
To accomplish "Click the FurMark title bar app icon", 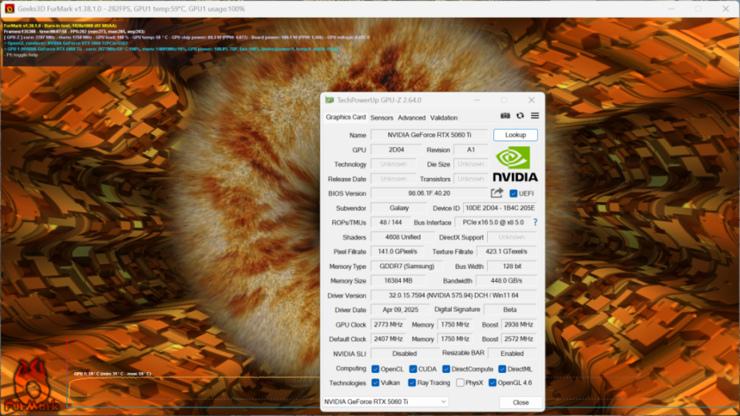I will click(9, 8).
